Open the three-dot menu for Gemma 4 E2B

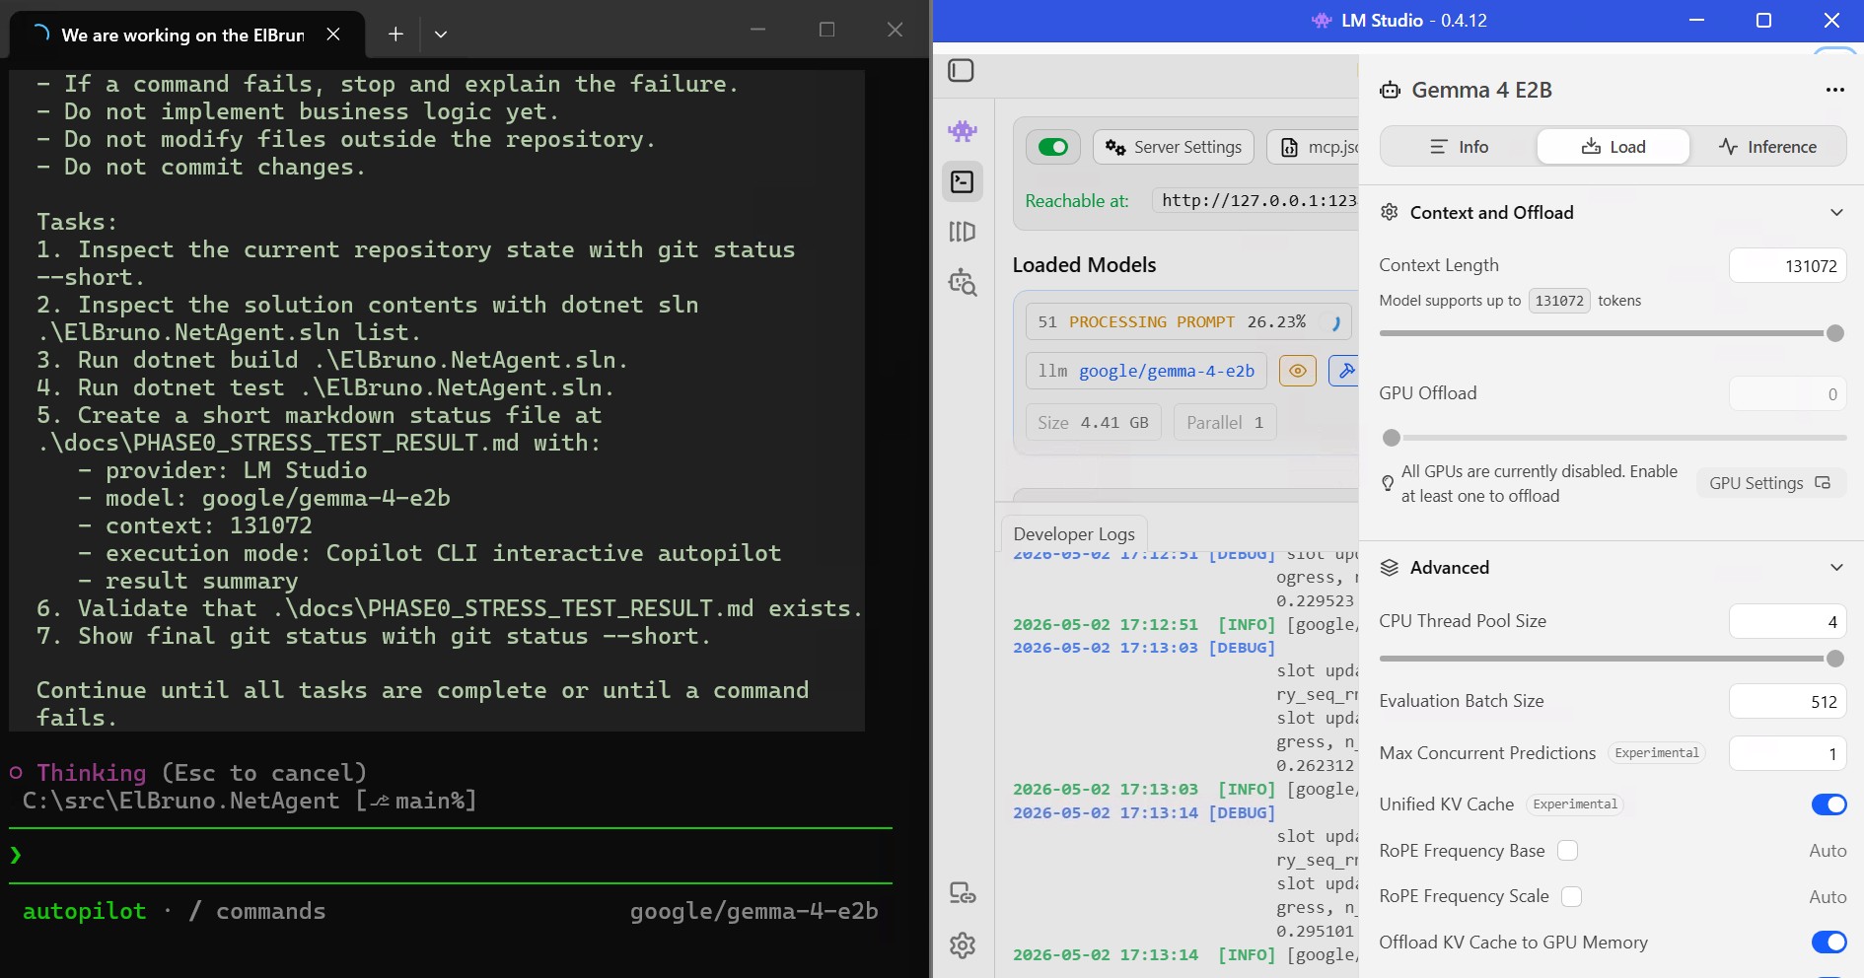[1834, 90]
